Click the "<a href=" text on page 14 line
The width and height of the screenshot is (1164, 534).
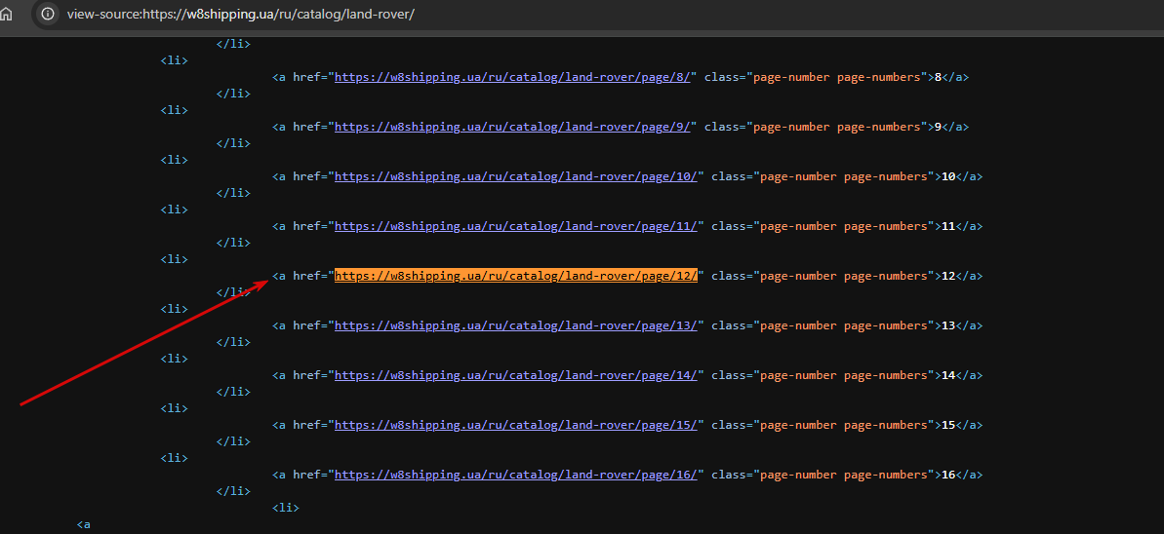click(300, 375)
